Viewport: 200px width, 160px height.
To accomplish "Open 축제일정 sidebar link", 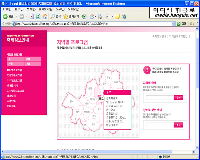I will (x=11, y=96).
